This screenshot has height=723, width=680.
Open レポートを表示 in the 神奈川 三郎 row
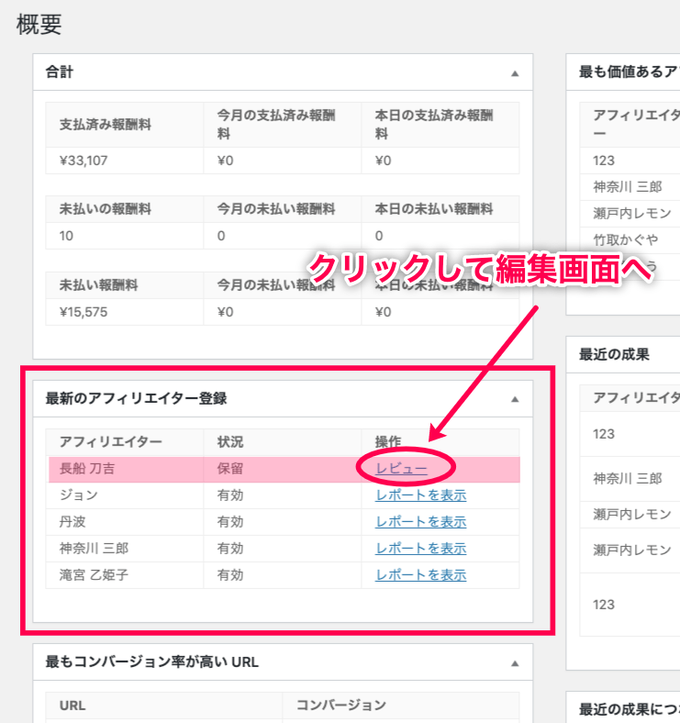420,549
